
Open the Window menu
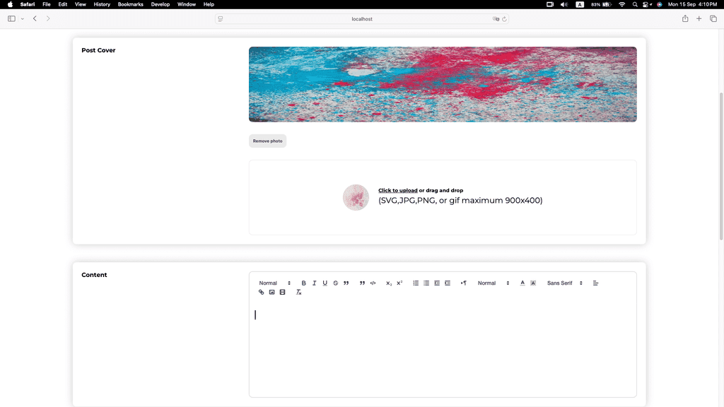tap(187, 4)
